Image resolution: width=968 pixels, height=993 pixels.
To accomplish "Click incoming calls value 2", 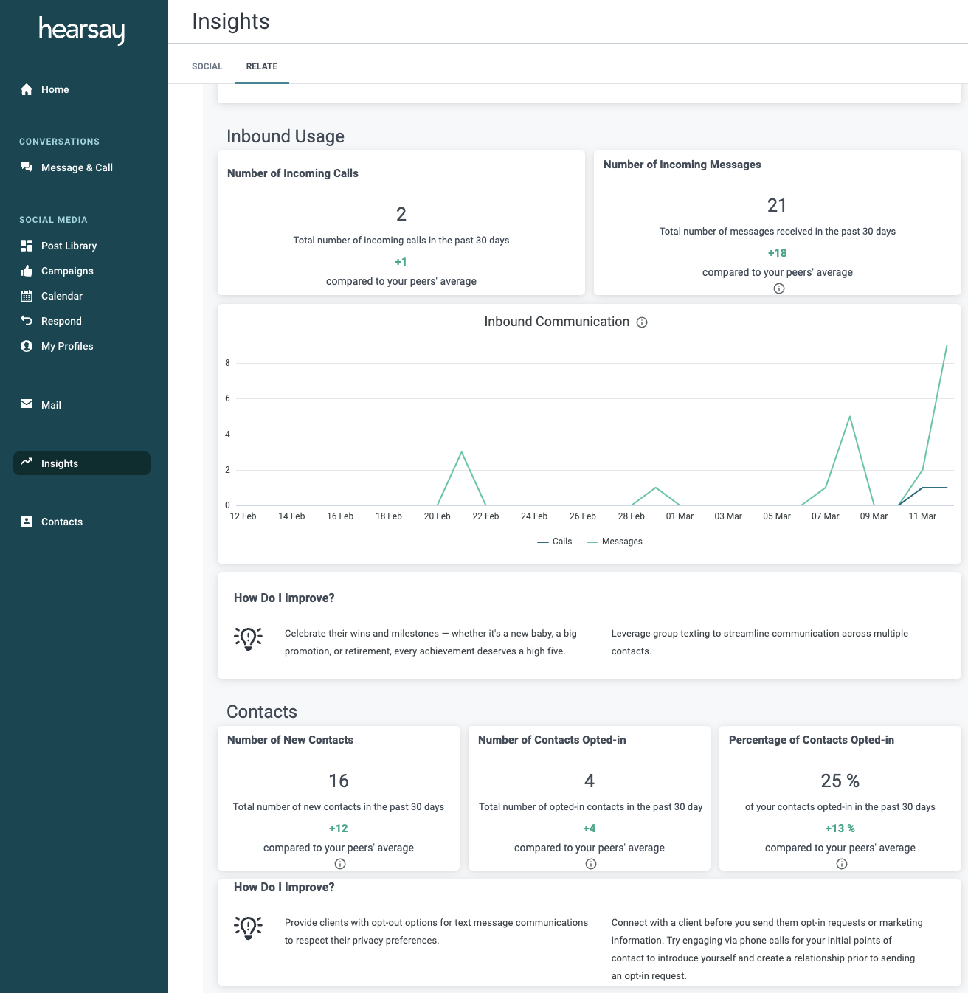I will tap(401, 214).
